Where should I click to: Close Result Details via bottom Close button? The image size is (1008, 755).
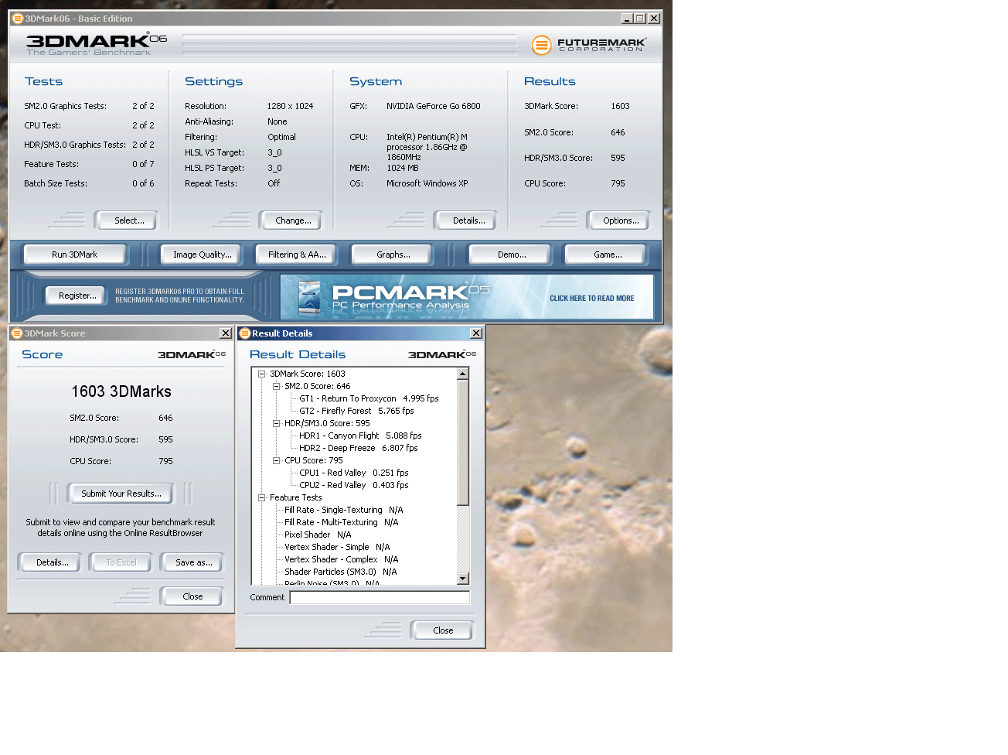pos(443,630)
